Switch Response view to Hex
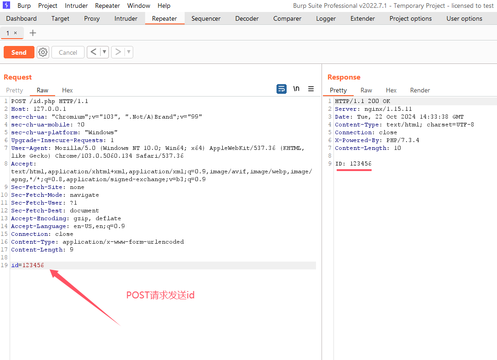 click(x=391, y=90)
